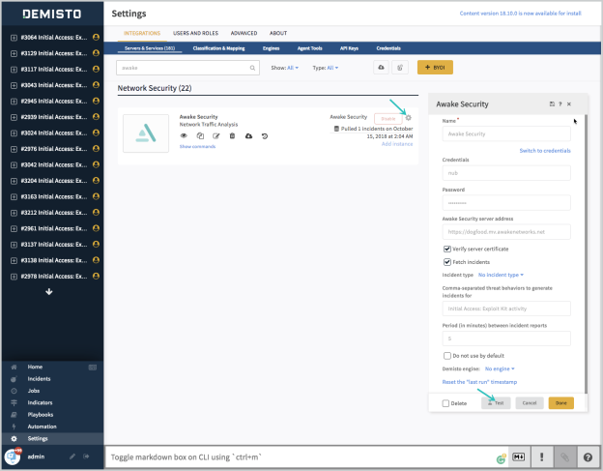Click content version available for install link

click(x=520, y=14)
